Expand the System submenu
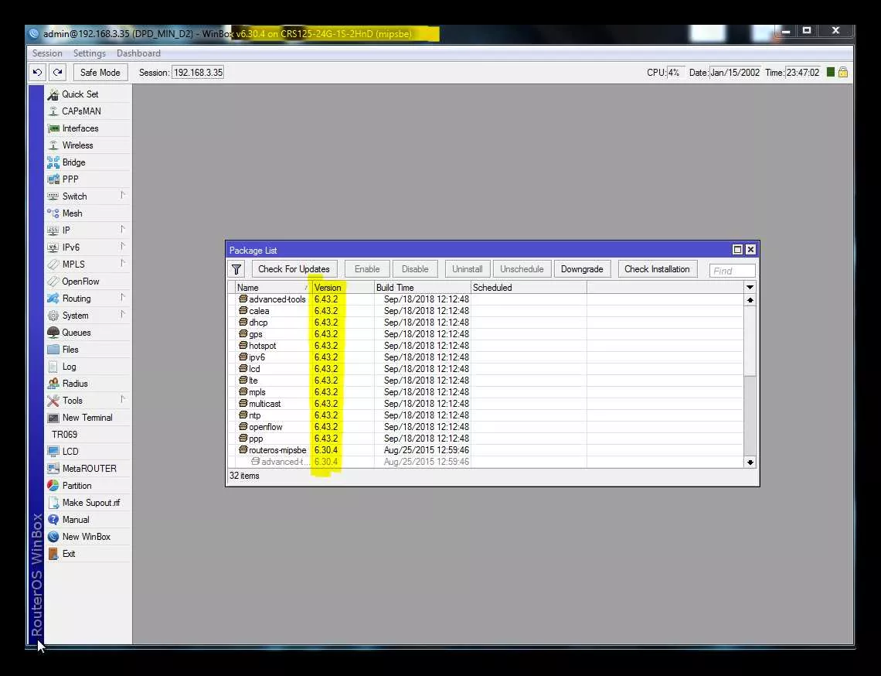Image resolution: width=881 pixels, height=676 pixels. click(122, 315)
